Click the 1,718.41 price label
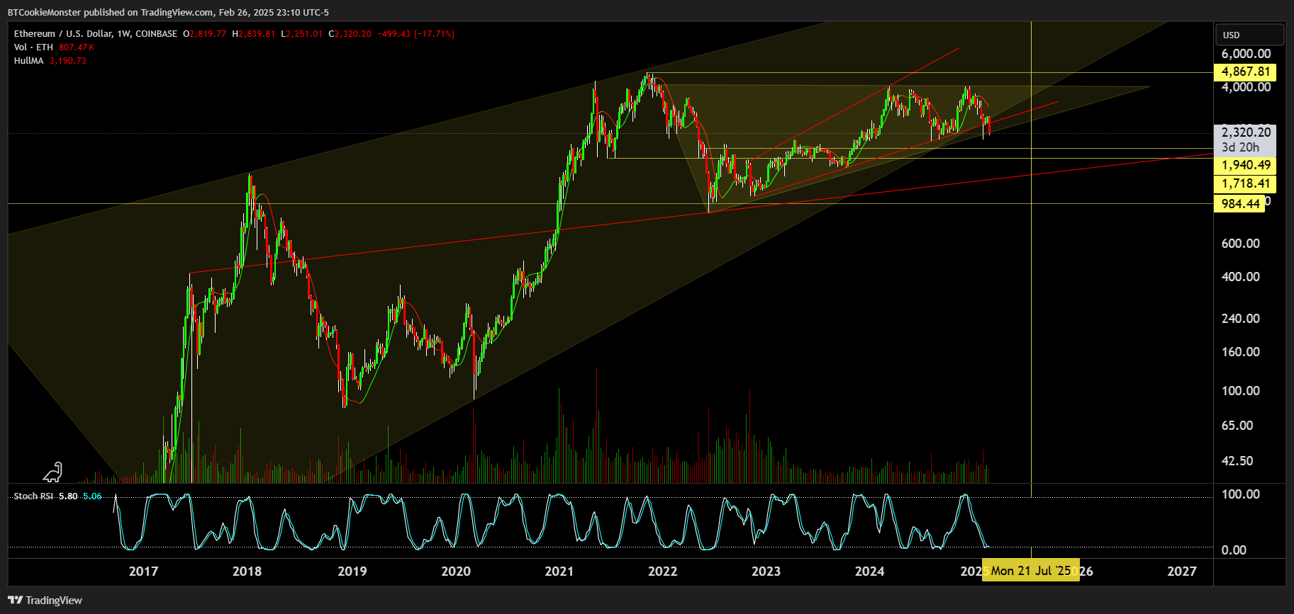Image resolution: width=1294 pixels, height=614 pixels. click(1245, 183)
